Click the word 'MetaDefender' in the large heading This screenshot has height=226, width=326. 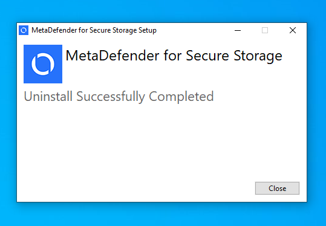click(112, 56)
